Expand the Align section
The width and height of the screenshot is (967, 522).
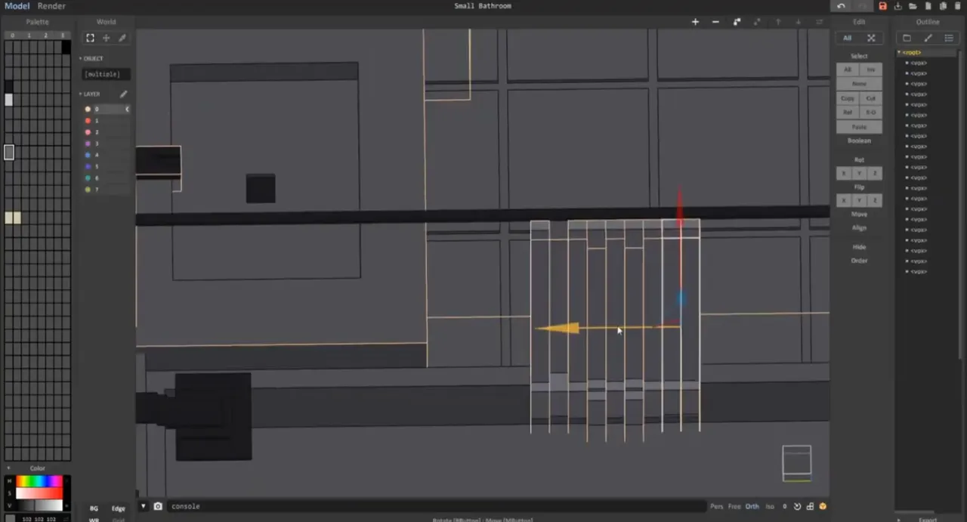tap(859, 228)
